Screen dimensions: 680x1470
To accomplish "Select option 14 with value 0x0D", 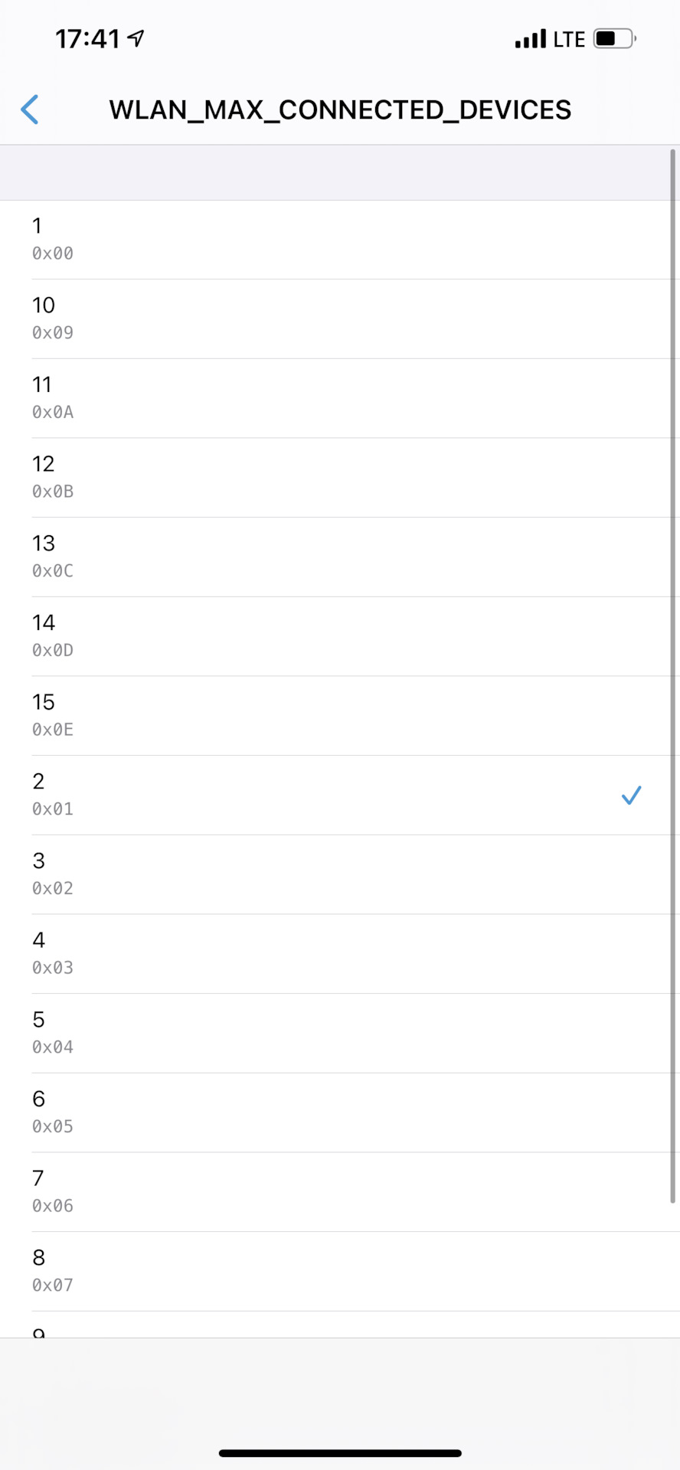I will (x=340, y=636).
